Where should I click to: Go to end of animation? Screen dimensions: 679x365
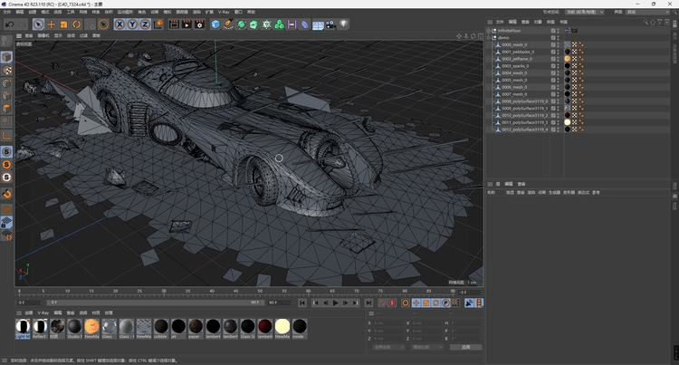pyautogui.click(x=368, y=303)
